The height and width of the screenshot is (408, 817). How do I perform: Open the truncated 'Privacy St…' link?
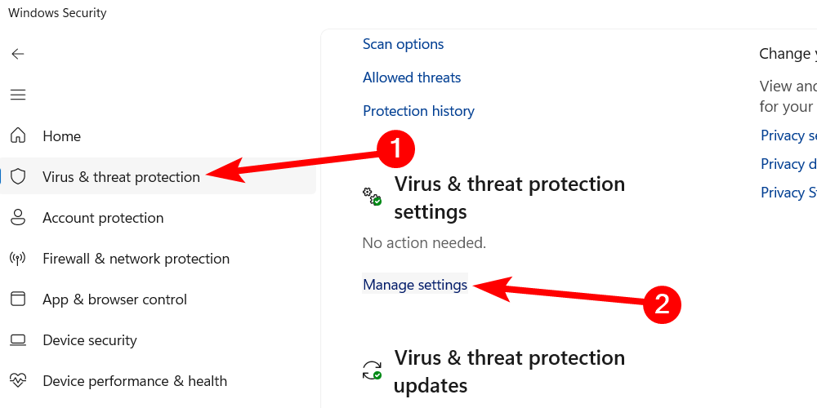tap(788, 193)
